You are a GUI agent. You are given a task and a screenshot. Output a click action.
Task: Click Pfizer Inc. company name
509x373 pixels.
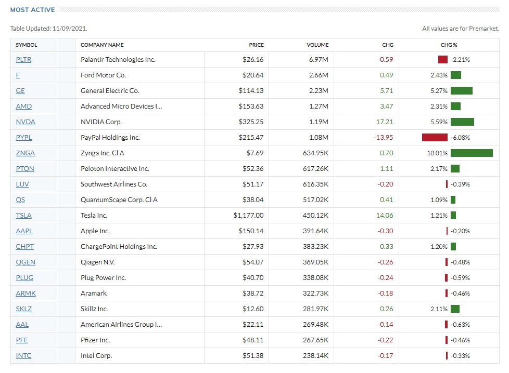click(x=95, y=340)
